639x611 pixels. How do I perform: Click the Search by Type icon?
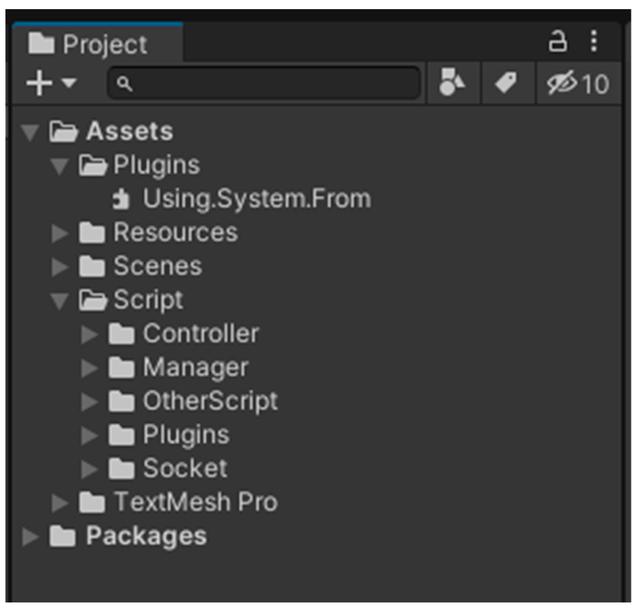coord(452,83)
